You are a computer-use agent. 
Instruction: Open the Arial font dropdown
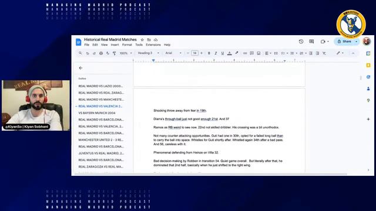pos(173,53)
